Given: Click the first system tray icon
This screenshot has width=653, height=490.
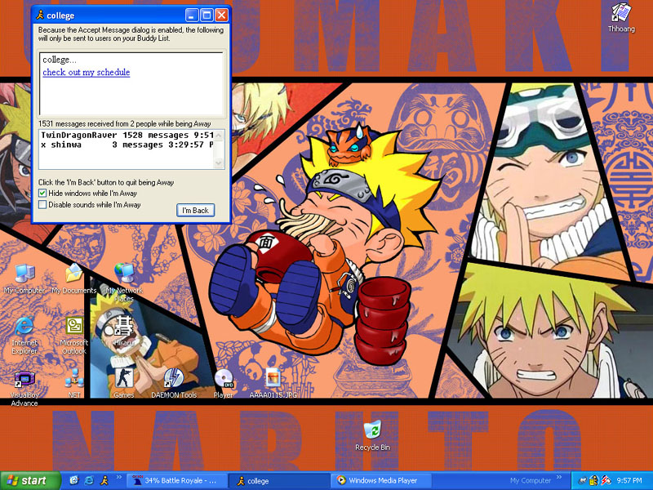Looking at the screenshot, I should (x=582, y=480).
